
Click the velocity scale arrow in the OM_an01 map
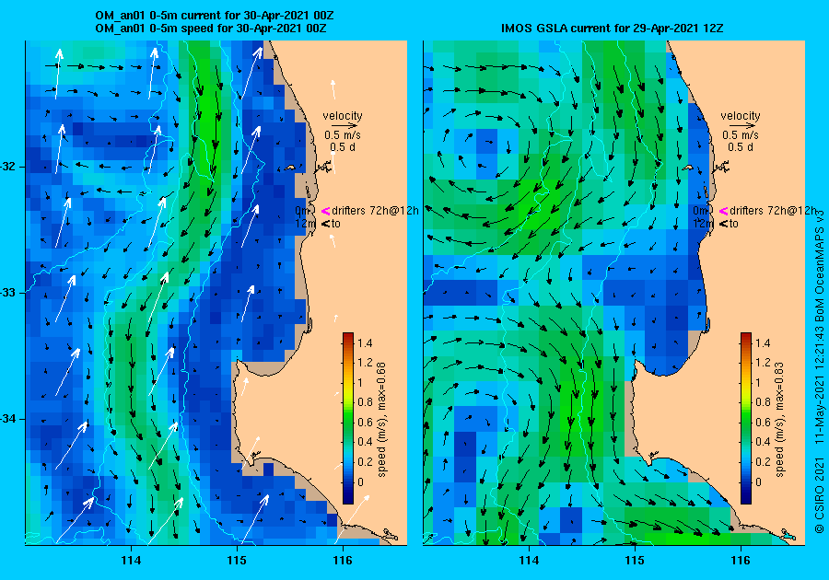point(344,126)
